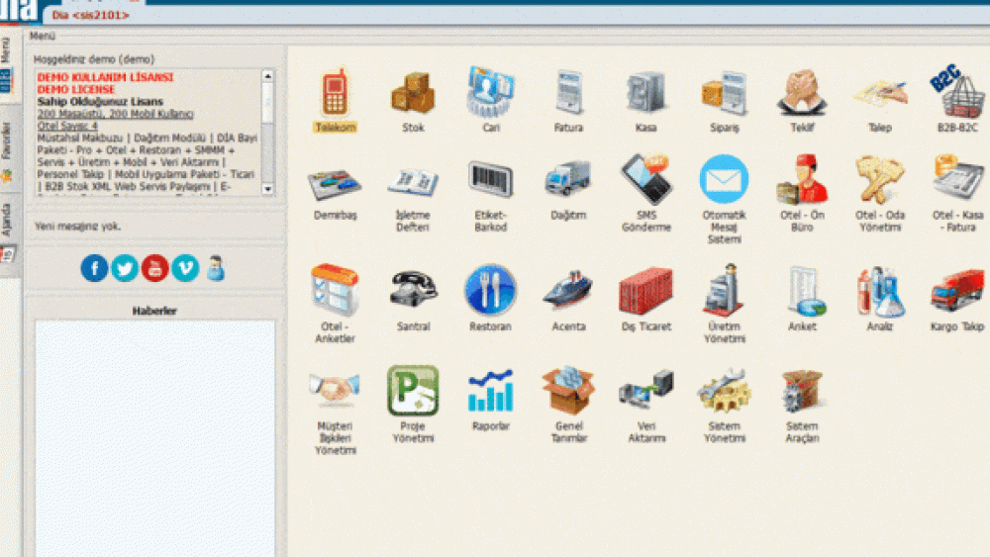990x557 pixels.
Task: Launch the Fatura invoice module
Action: pyautogui.click(x=568, y=94)
